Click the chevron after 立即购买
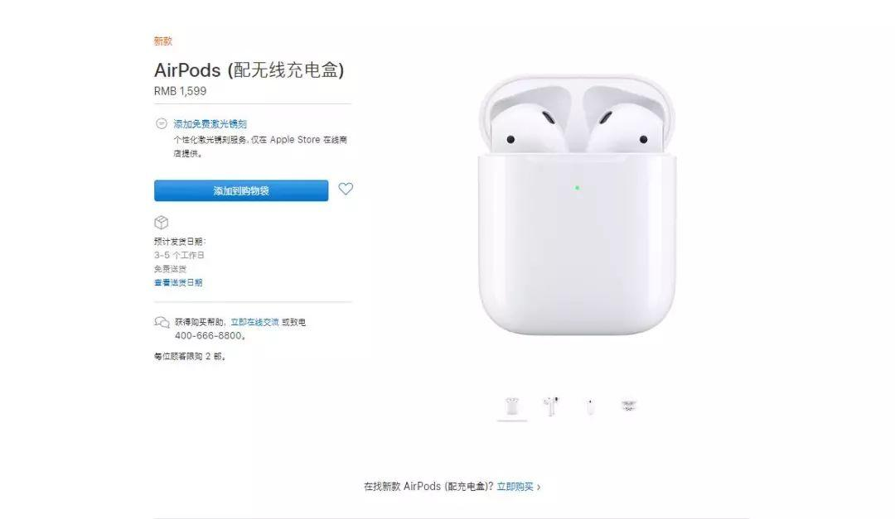 [539, 487]
